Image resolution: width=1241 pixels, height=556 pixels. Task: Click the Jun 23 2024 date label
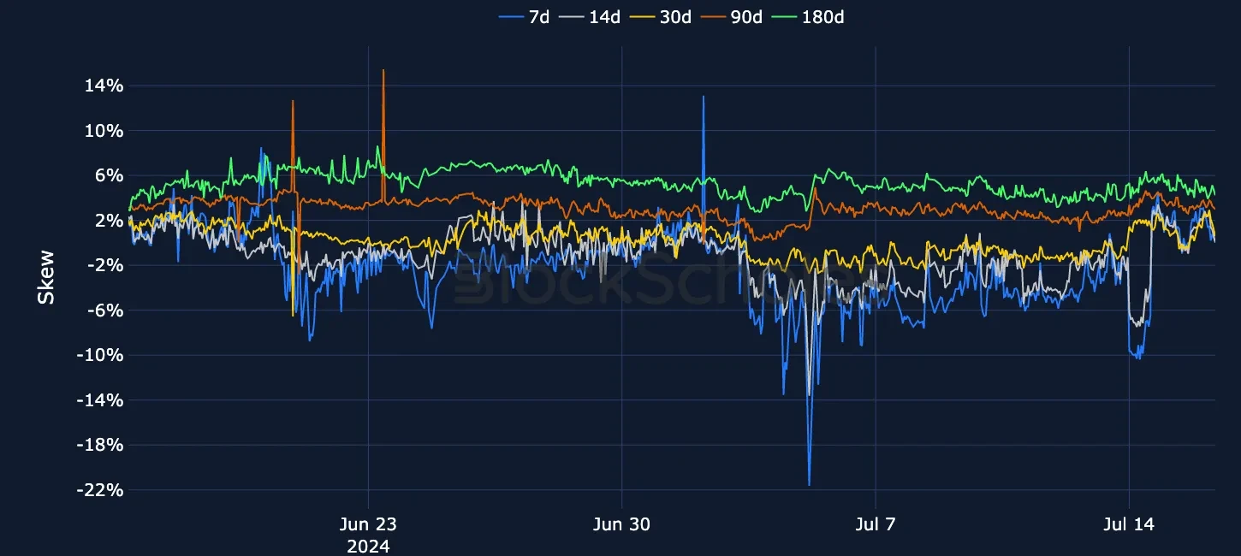370,534
